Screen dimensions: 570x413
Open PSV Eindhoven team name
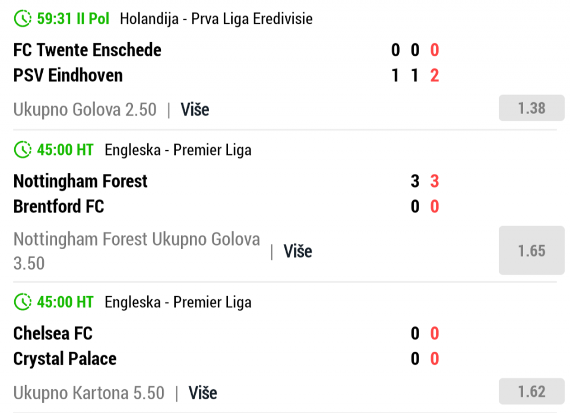click(68, 75)
